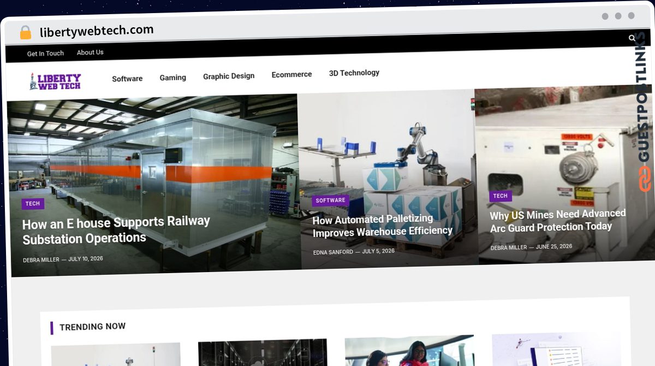Read How an E house Supports Railway article

(116, 230)
